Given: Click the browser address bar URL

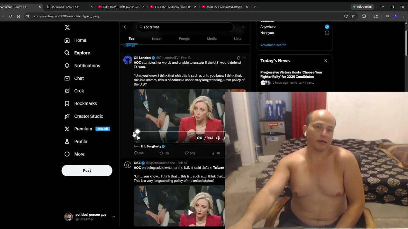Looking at the screenshot, I should click(x=66, y=16).
